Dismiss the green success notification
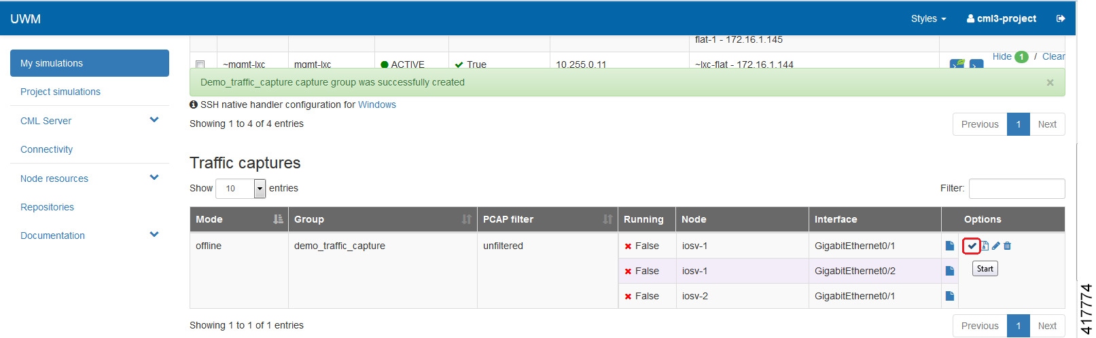 [x=1050, y=83]
